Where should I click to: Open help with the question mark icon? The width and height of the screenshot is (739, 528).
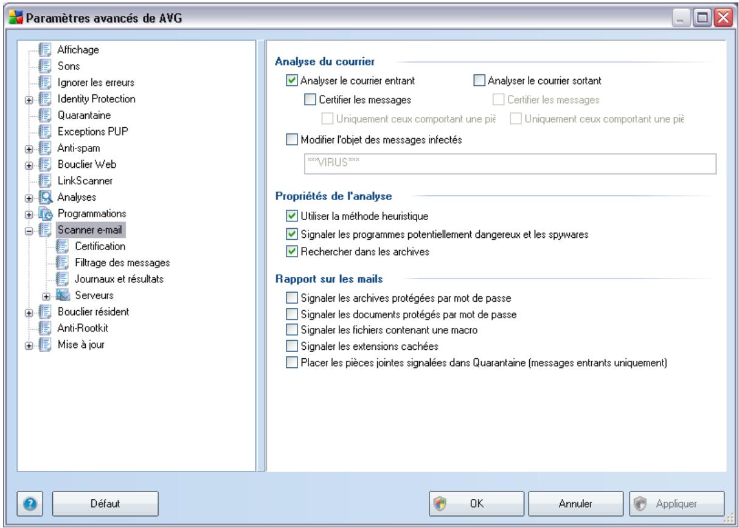coord(30,504)
